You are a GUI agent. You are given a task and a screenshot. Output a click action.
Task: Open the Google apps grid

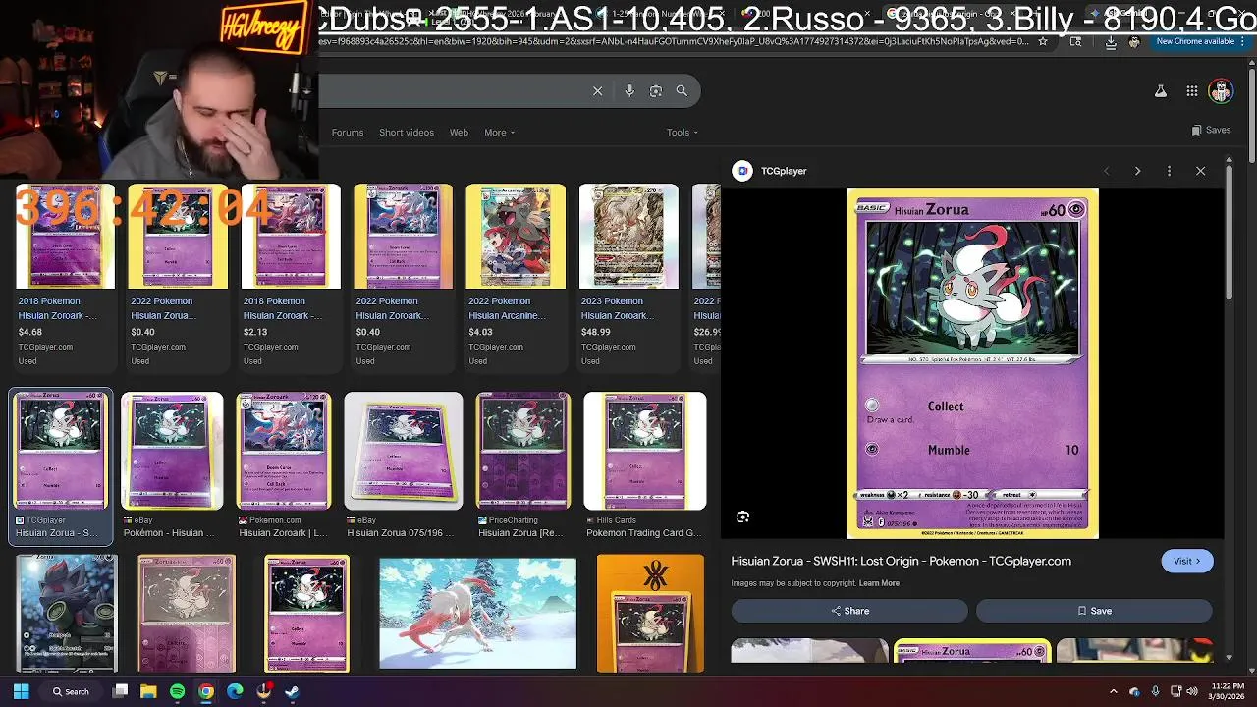(x=1191, y=91)
